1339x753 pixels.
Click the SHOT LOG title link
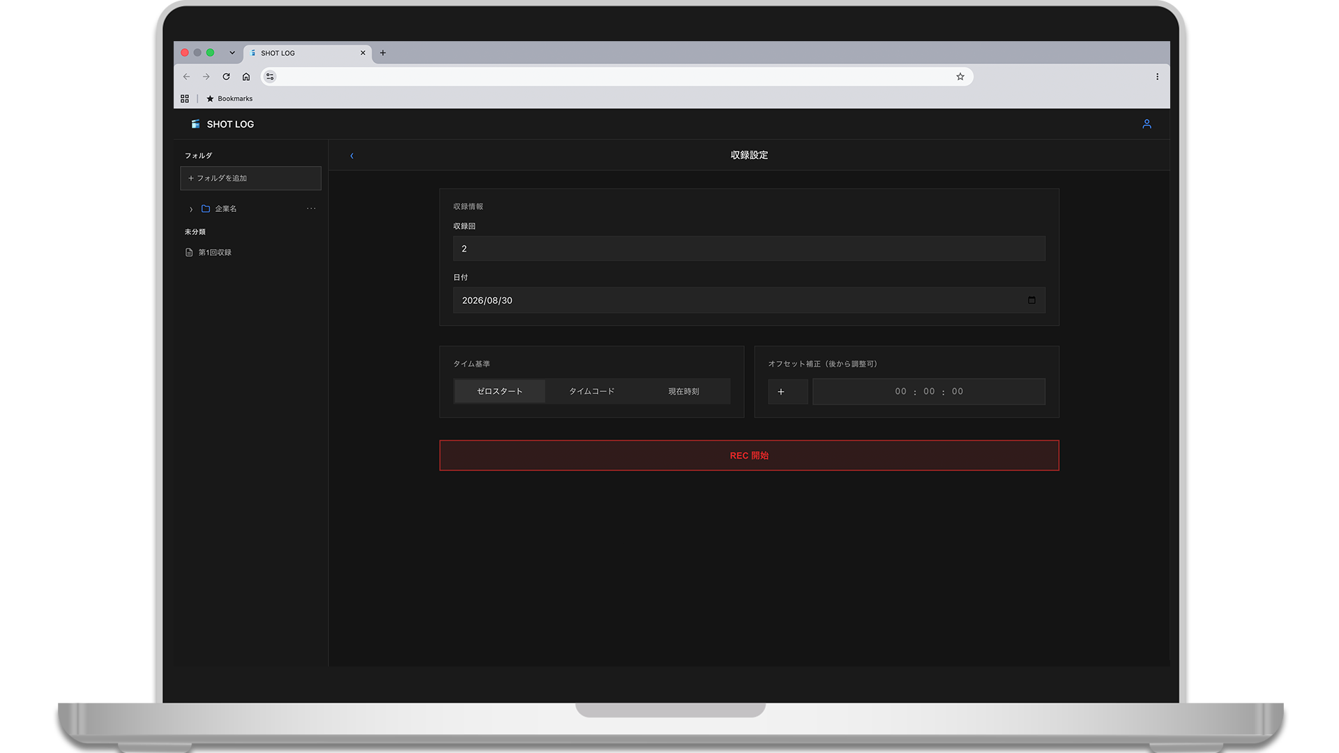[230, 124]
